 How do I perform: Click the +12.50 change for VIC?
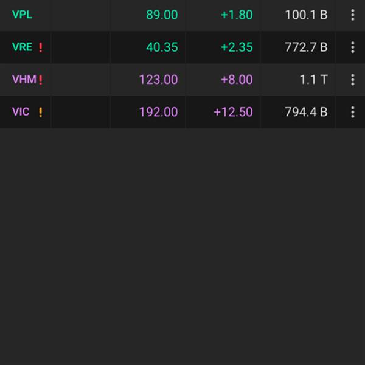coord(233,112)
